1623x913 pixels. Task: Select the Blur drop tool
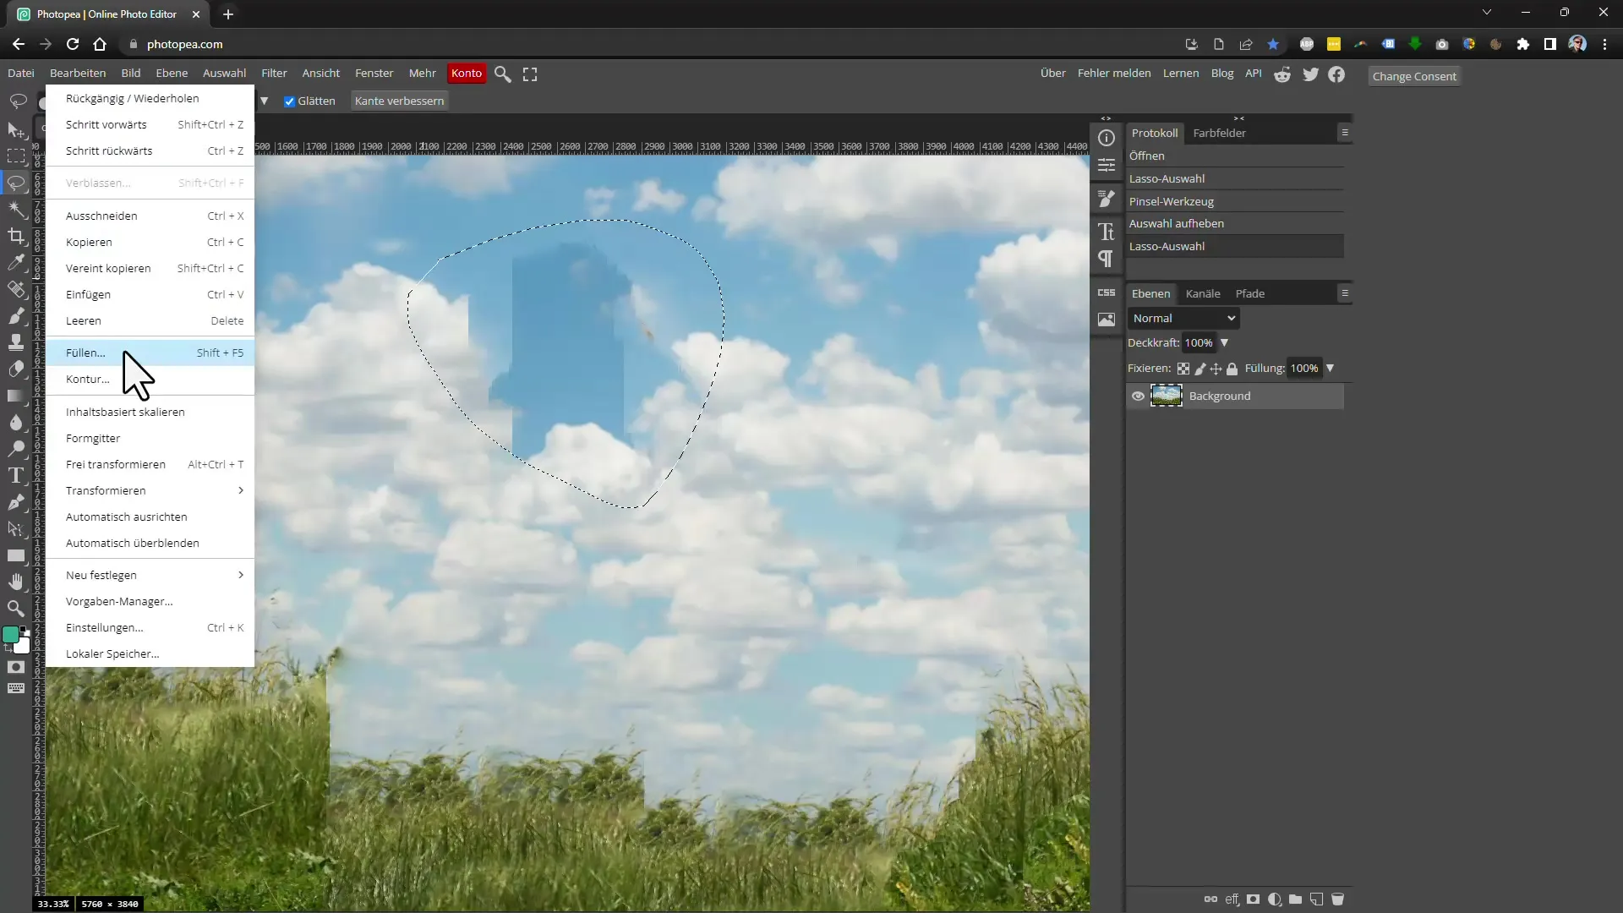point(16,422)
